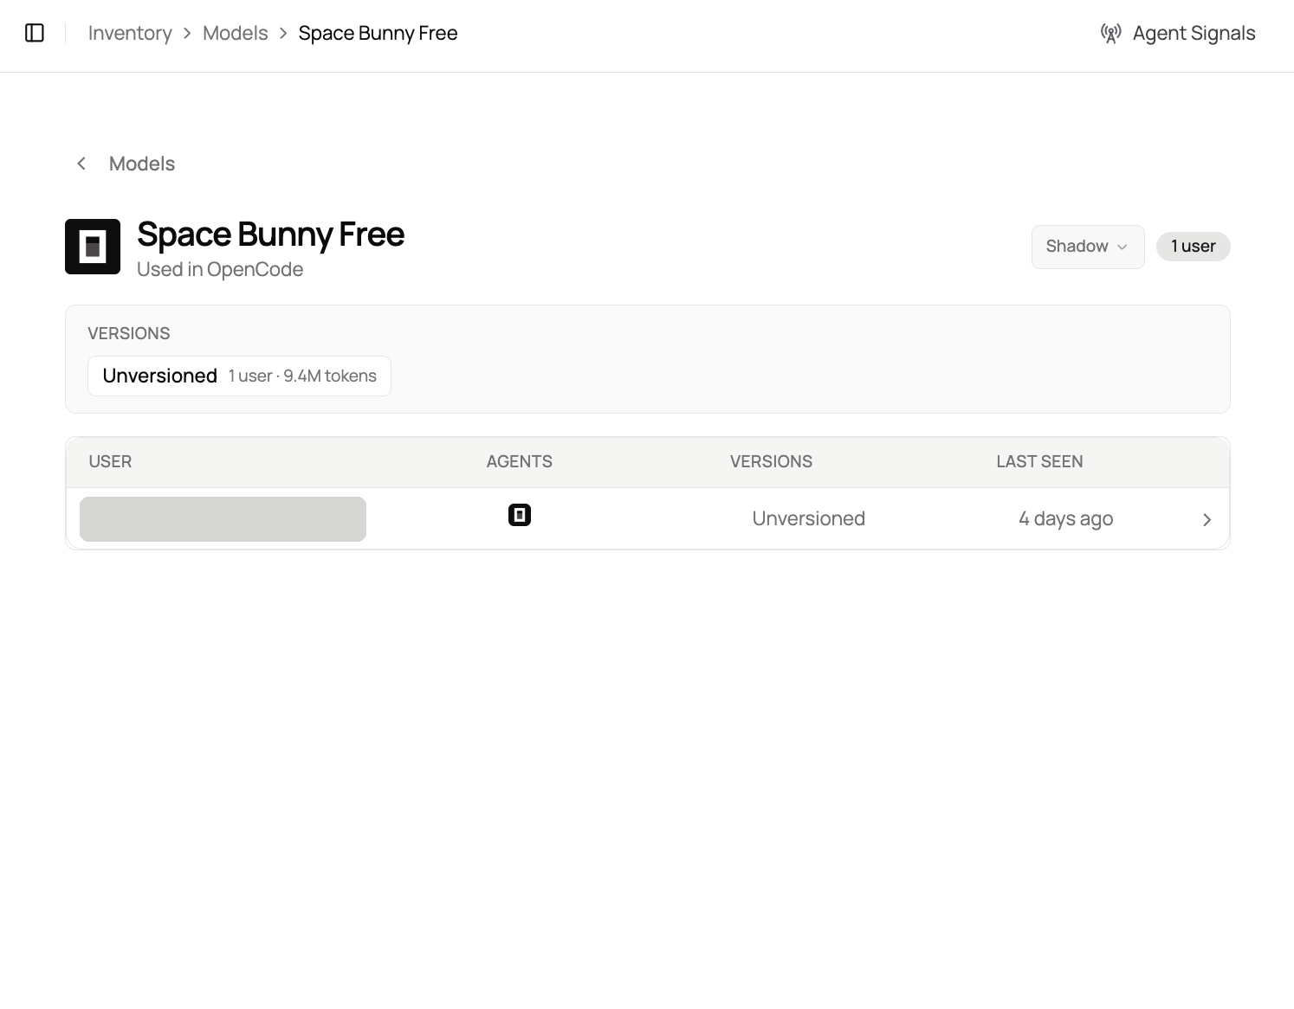This screenshot has width=1294, height=1009.
Task: Click the Space Bunny Free page title
Action: coord(270,235)
